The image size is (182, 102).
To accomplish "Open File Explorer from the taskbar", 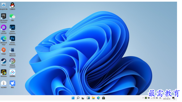I will tap(93, 98).
